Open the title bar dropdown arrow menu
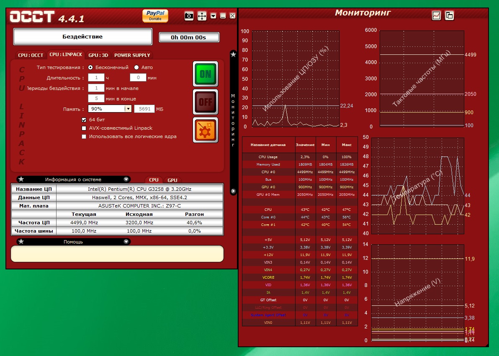This screenshot has height=356, width=499. (x=213, y=16)
